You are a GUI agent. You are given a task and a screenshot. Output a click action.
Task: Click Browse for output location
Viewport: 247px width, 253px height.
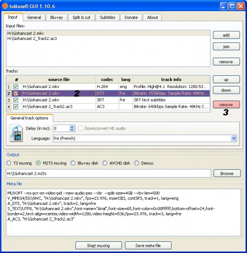227,174
